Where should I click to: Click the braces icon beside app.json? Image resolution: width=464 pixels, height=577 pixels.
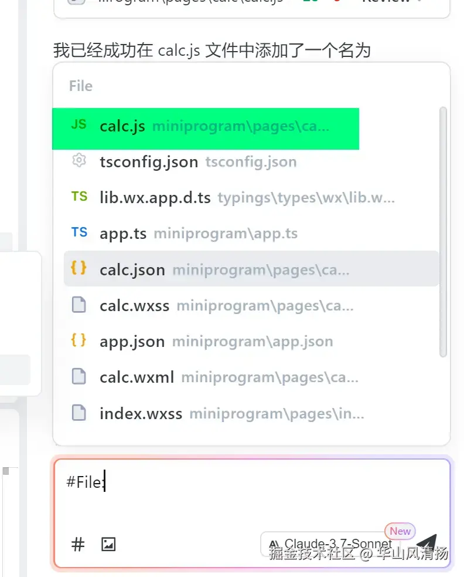coord(79,340)
